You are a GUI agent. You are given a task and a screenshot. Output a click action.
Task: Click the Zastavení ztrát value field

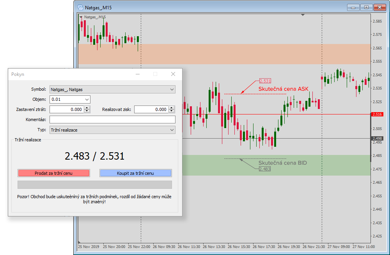(67, 109)
